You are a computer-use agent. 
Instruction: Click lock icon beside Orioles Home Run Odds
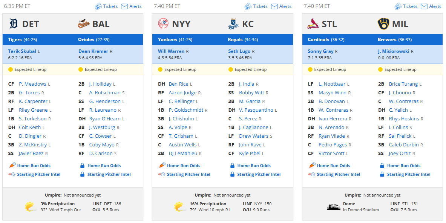click(82, 166)
